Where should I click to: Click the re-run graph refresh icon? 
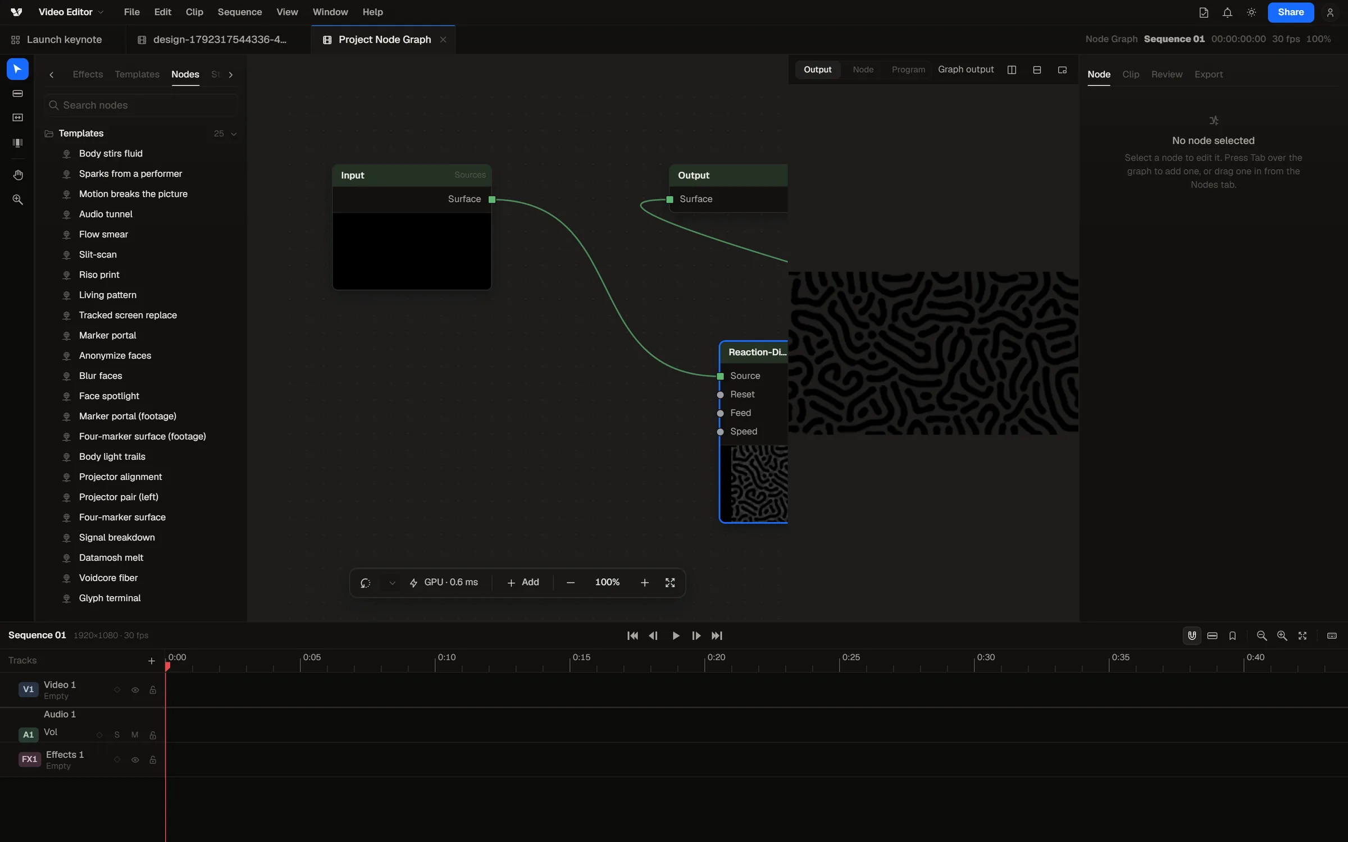pyautogui.click(x=365, y=583)
